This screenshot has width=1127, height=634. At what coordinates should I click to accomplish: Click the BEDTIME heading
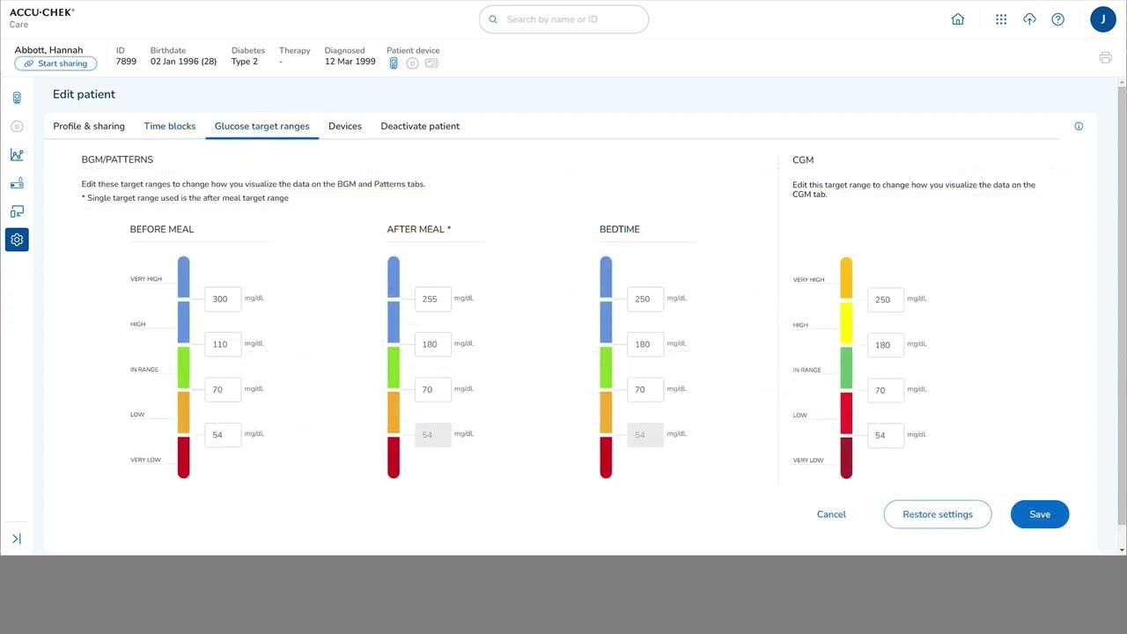[x=620, y=229]
